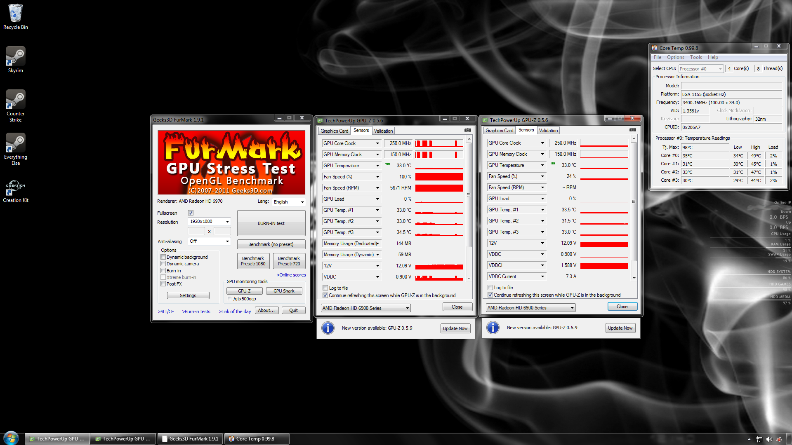
Task: Quit FurMark with Quit button
Action: [294, 310]
